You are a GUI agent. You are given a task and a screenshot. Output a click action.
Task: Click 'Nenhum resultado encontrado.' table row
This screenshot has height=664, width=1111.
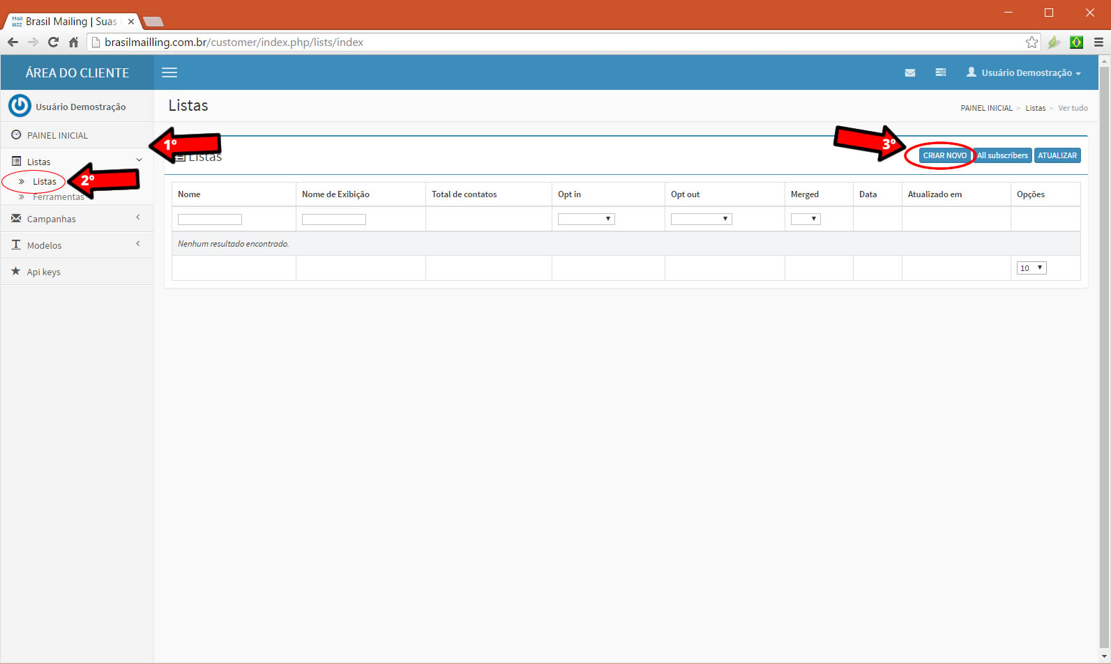(626, 244)
